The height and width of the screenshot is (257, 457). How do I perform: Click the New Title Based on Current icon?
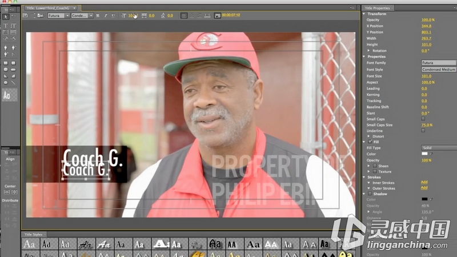25,15
